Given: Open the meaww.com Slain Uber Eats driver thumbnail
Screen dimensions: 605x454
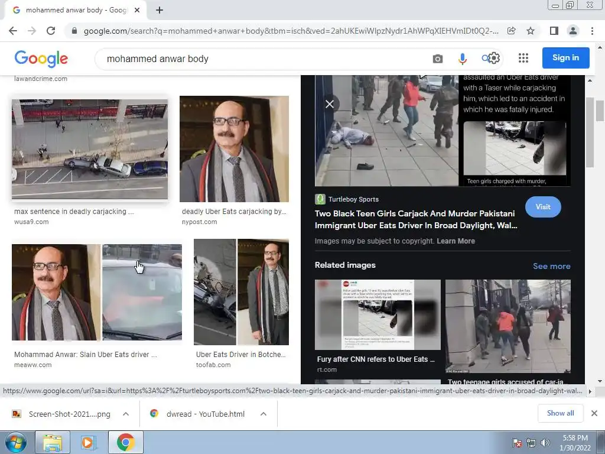Looking at the screenshot, I should (97, 292).
